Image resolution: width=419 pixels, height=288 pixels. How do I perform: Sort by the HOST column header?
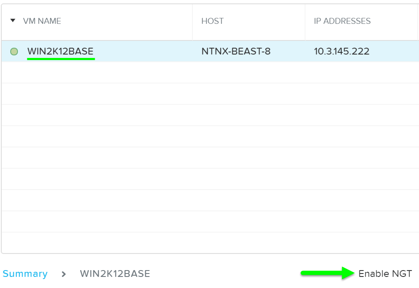click(212, 21)
